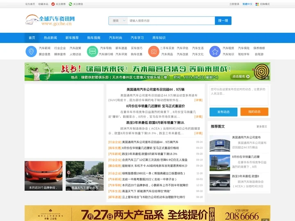
Task: Open list item 龙岩一中高考喜报2022
Action: point(149,179)
